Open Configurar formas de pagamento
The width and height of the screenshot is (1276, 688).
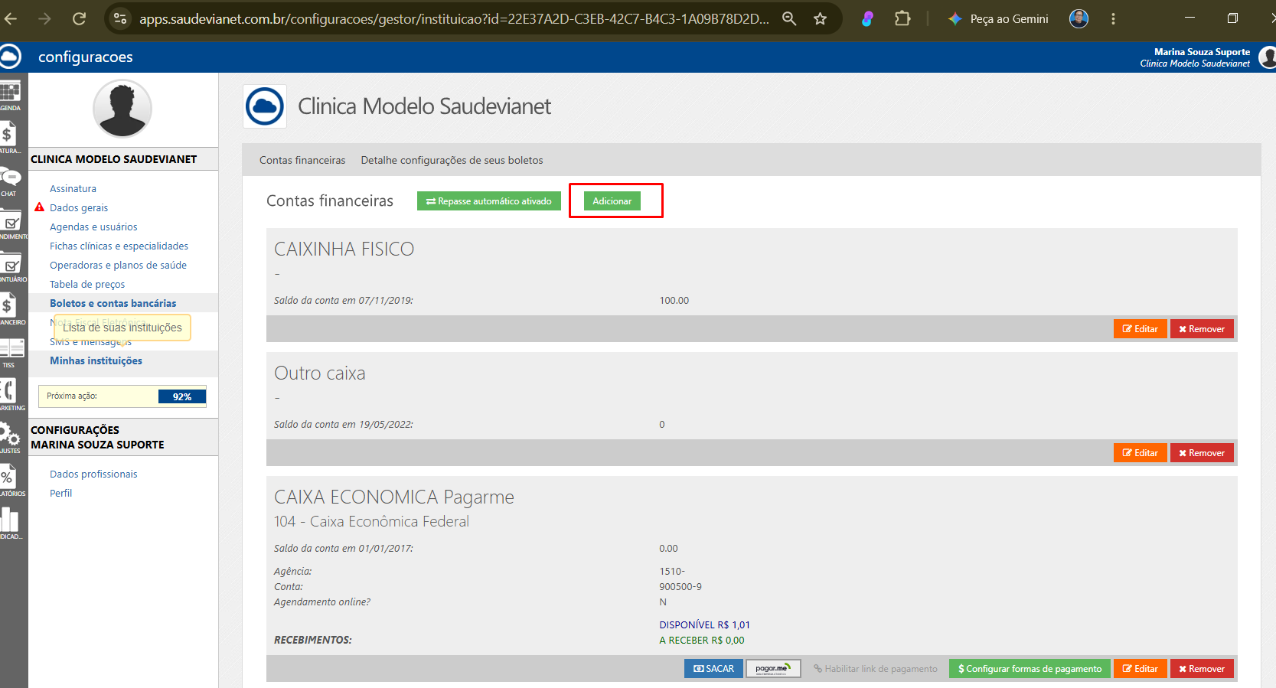pos(1030,669)
